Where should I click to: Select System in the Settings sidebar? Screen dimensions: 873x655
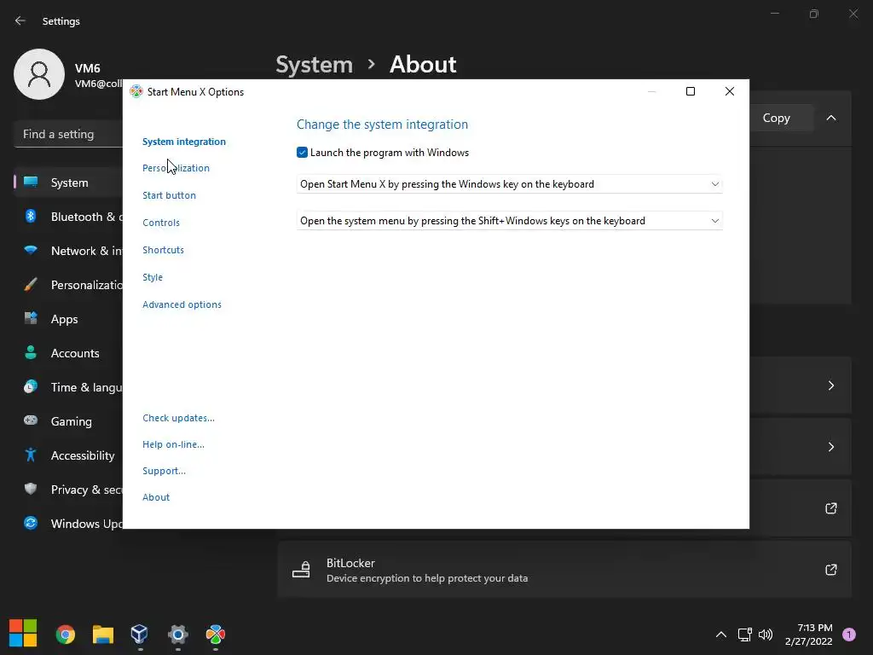tap(69, 183)
